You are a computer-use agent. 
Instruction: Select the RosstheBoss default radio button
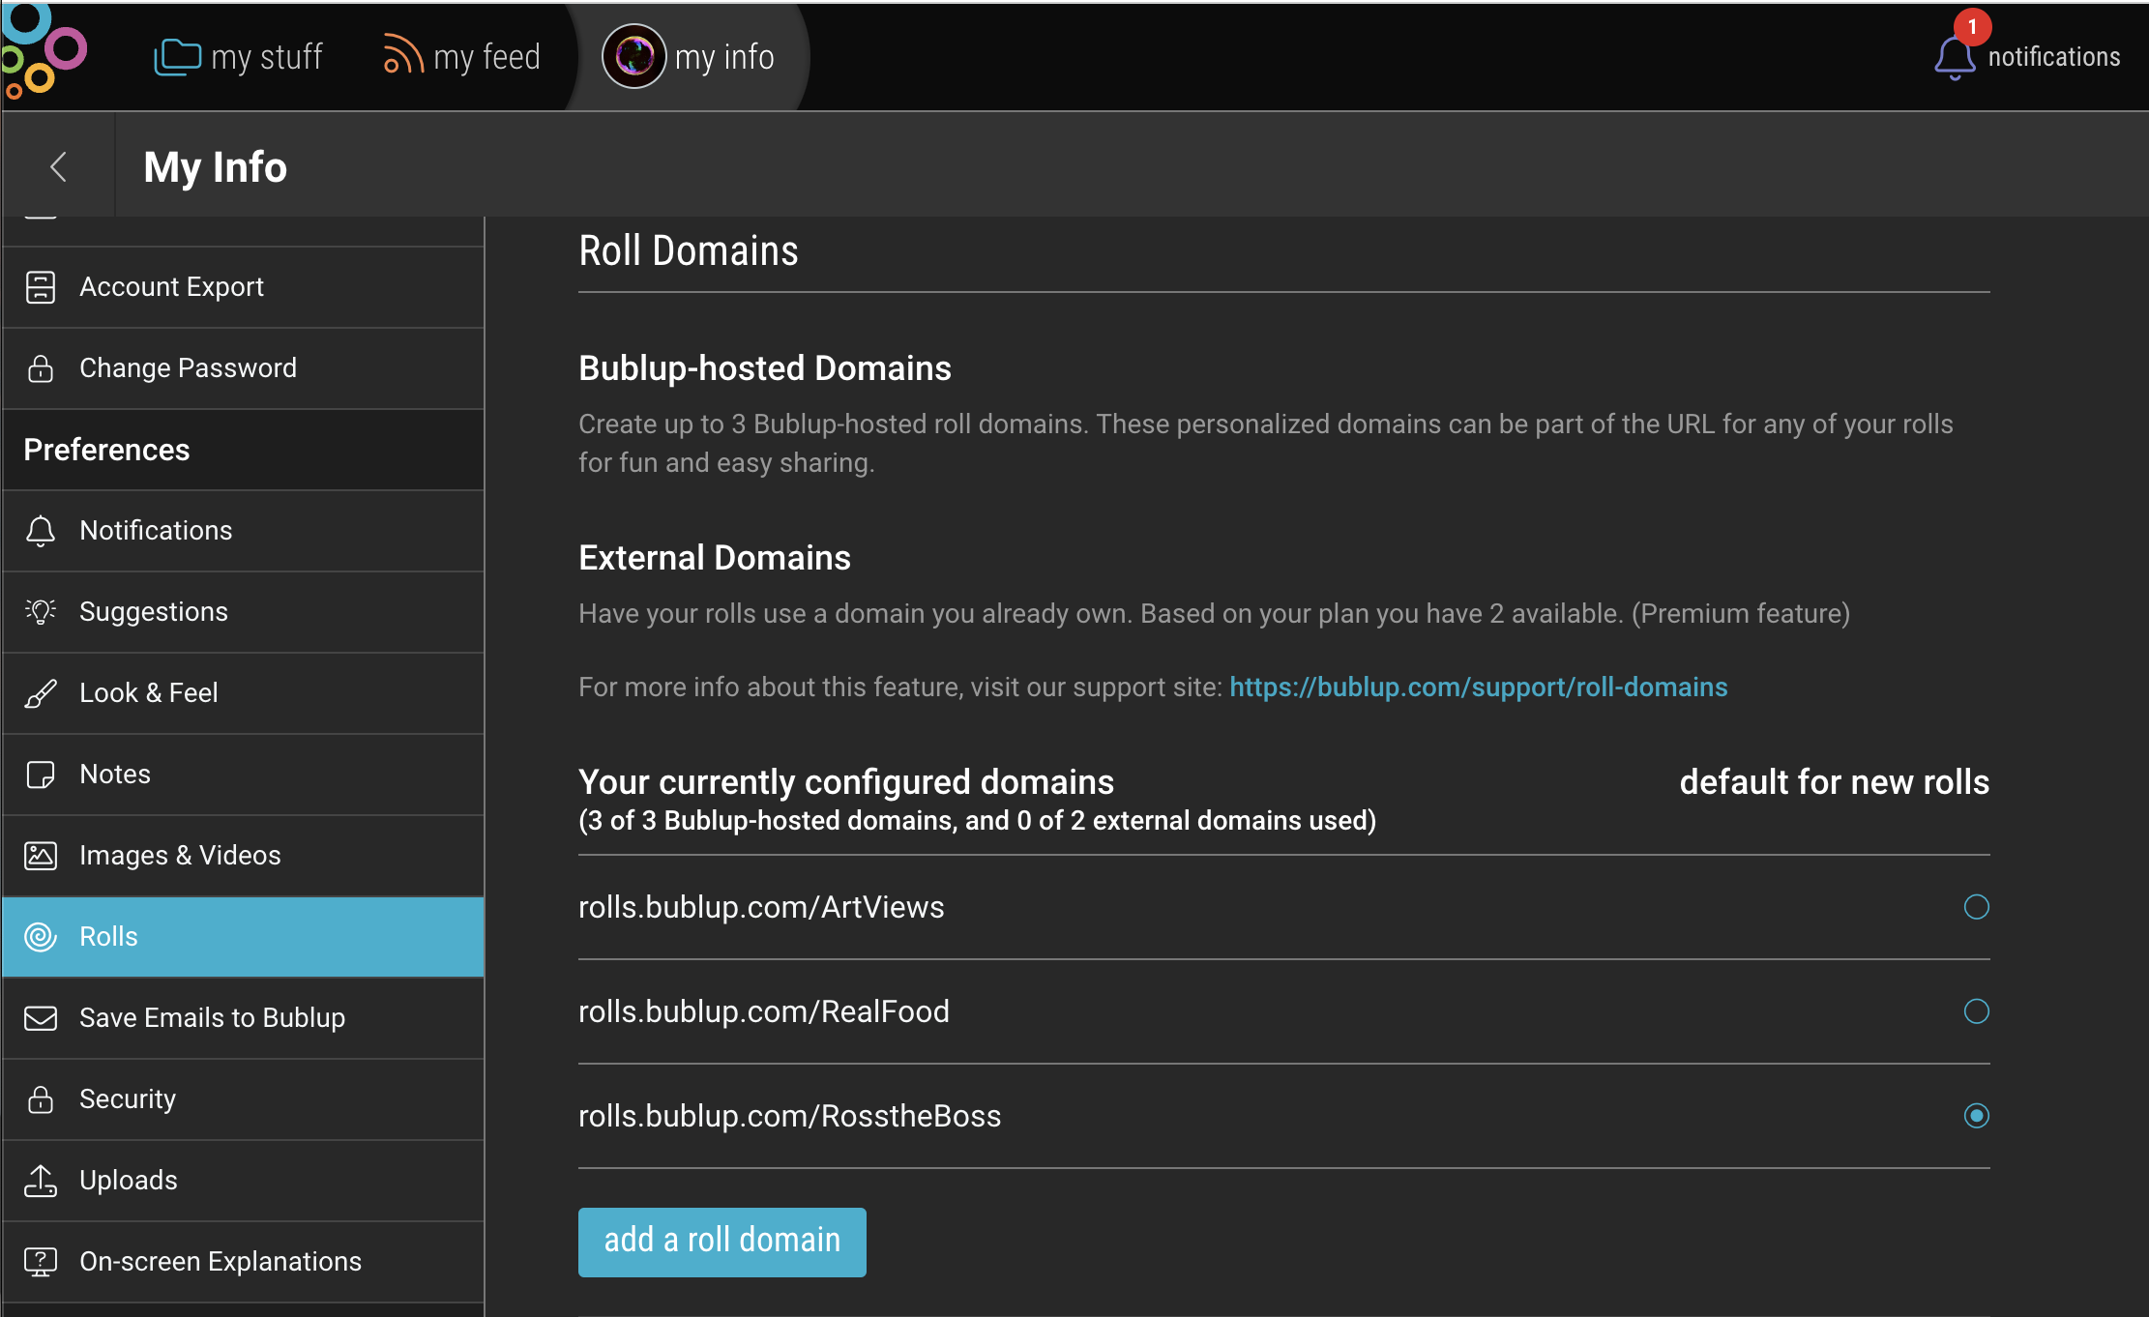click(1977, 1116)
